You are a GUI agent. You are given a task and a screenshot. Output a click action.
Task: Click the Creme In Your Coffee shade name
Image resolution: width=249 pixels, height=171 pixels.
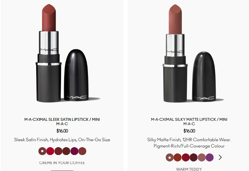point(62,163)
